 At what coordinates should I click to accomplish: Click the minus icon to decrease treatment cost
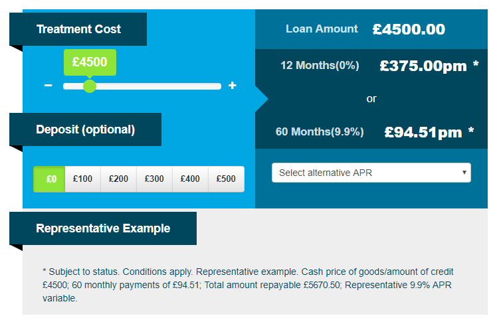pyautogui.click(x=48, y=86)
